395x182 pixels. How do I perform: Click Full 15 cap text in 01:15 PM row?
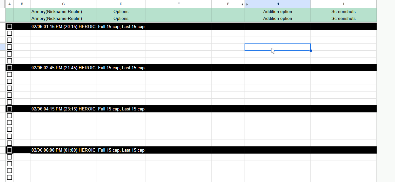(109, 26)
